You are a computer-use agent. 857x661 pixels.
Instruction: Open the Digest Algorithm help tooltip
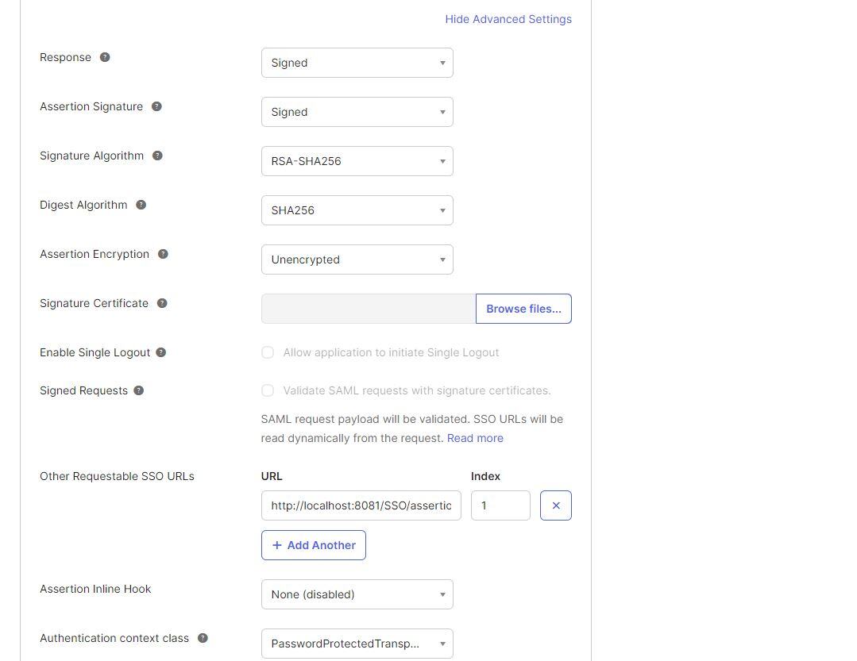tap(141, 205)
